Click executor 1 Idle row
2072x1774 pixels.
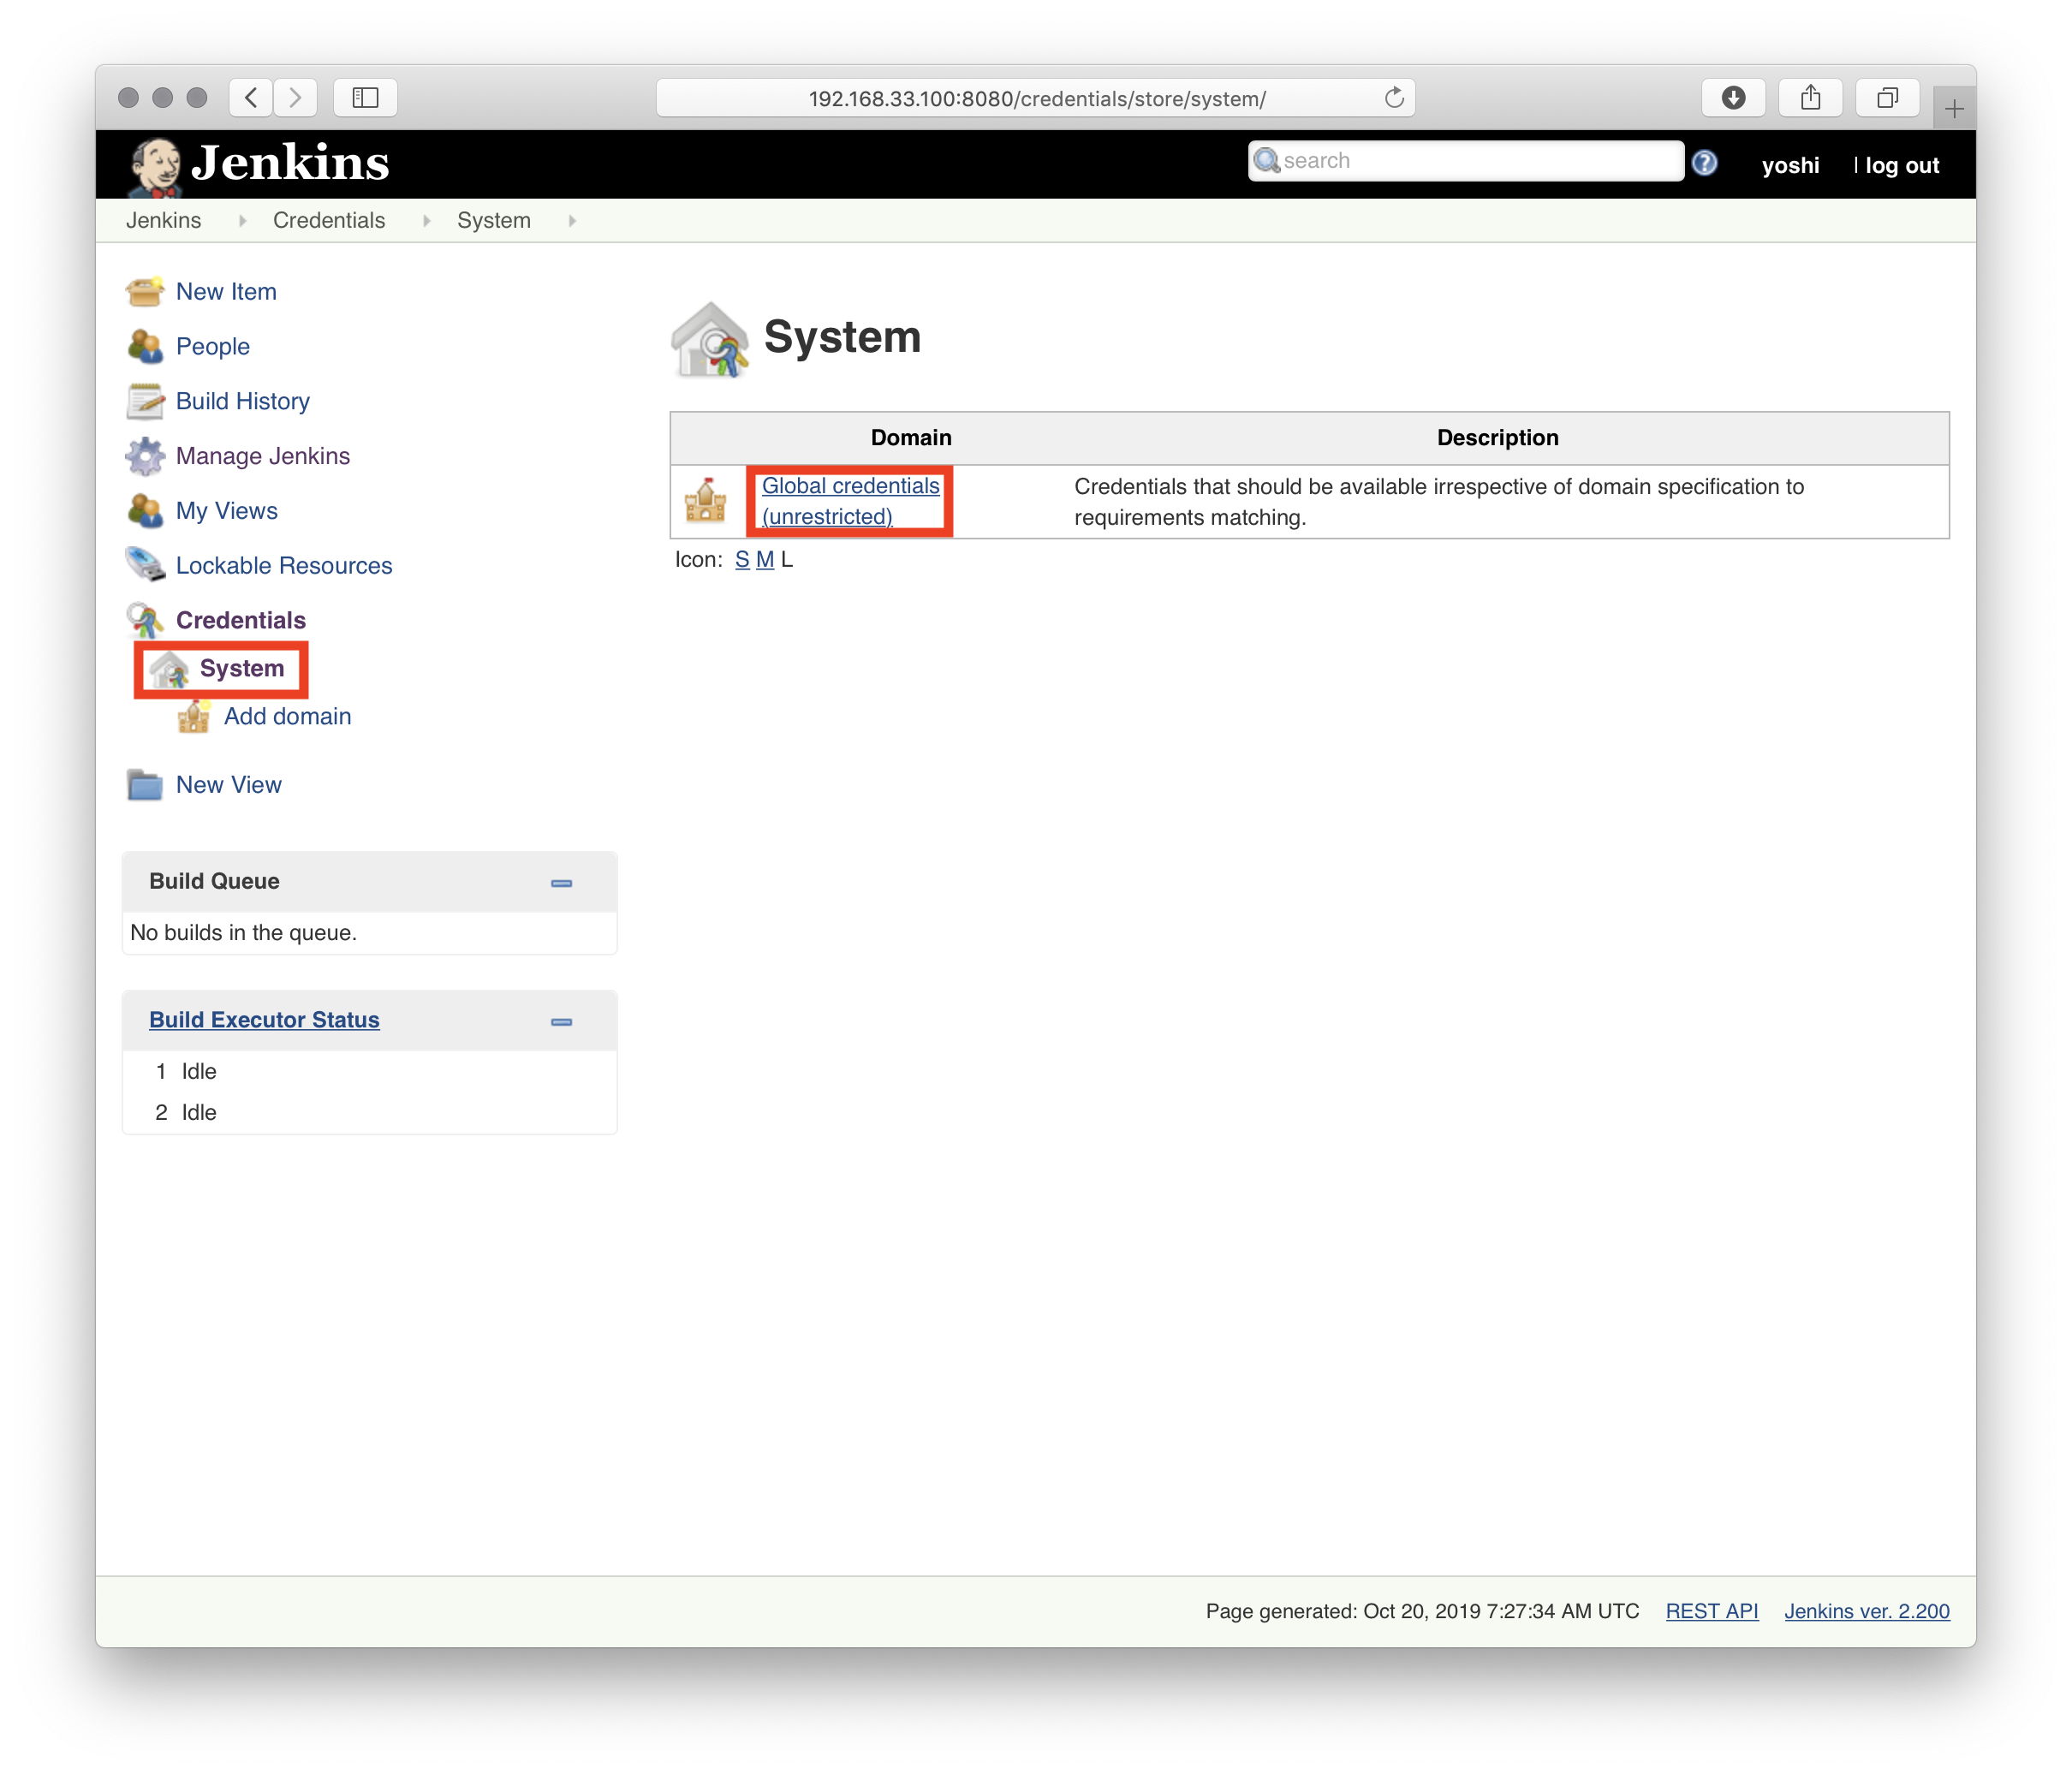369,1071
